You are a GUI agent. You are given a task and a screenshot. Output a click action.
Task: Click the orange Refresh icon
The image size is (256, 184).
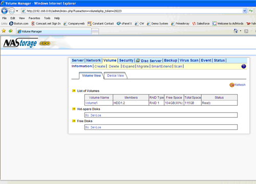coord(231,85)
